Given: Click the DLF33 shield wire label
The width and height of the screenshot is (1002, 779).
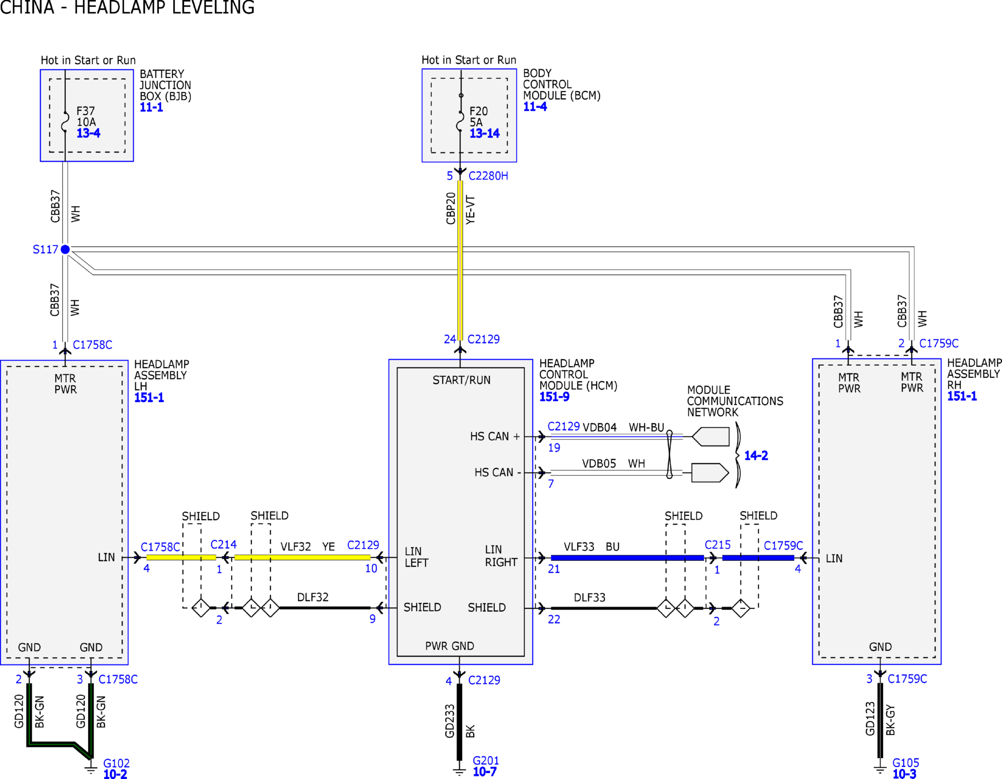Looking at the screenshot, I should click(589, 598).
